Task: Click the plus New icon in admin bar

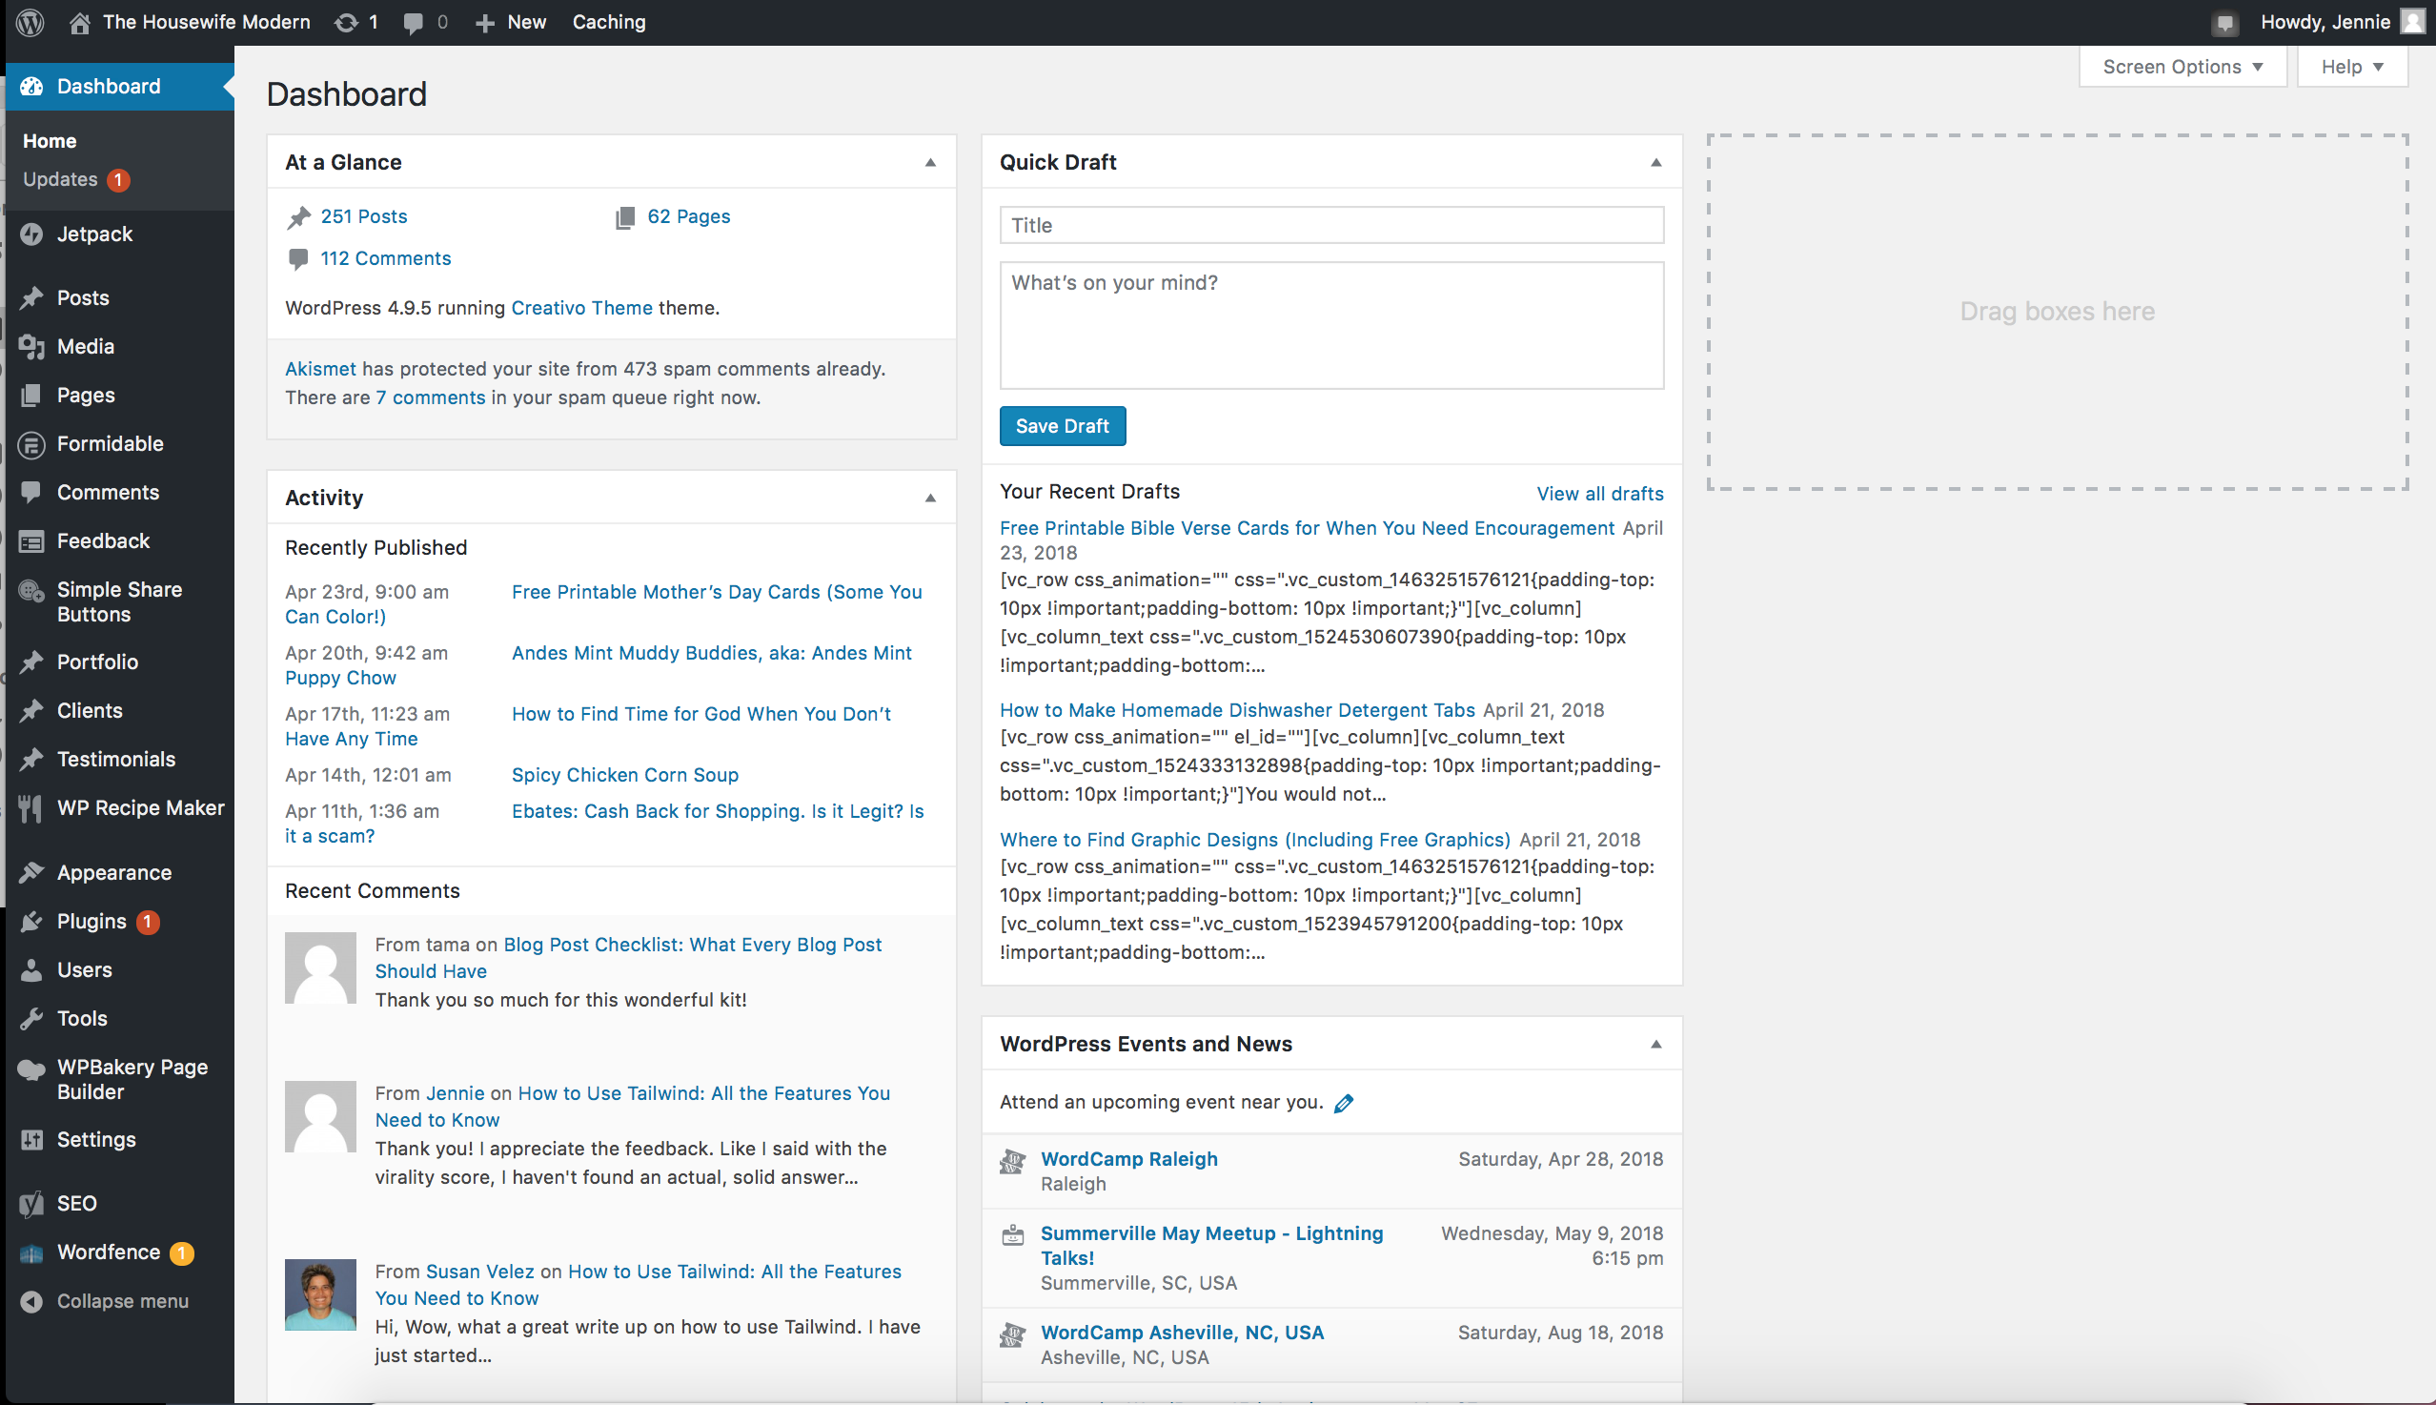Action: point(484,22)
